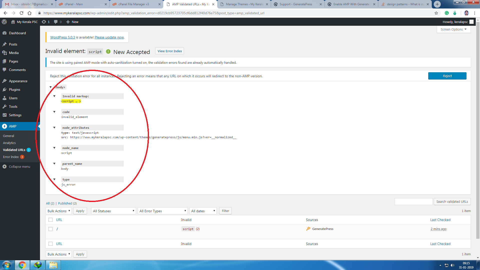The width and height of the screenshot is (480, 270).
Task: Click the Please update now link
Action: 109,37
